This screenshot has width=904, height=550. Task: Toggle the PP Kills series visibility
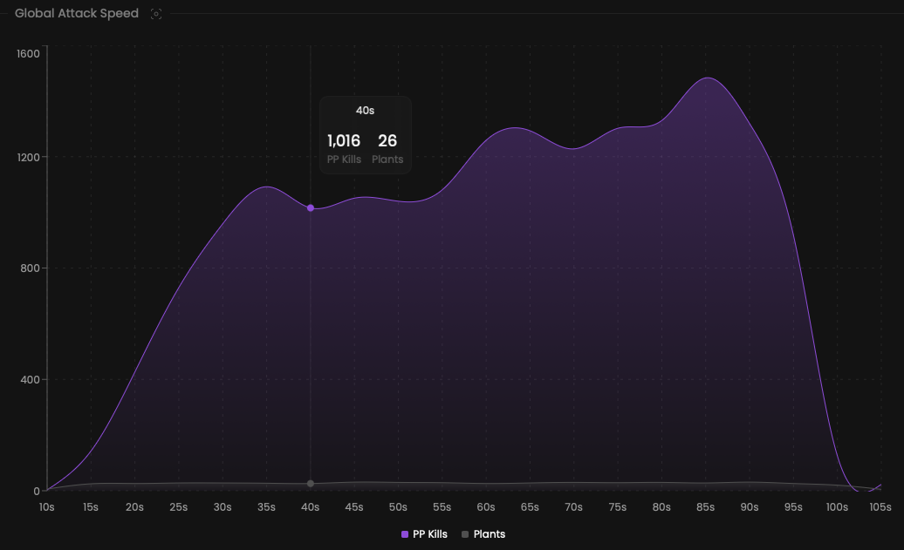point(425,533)
